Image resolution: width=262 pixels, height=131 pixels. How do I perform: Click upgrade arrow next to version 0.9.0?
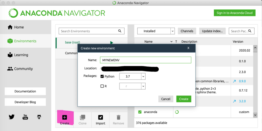tap(234, 81)
